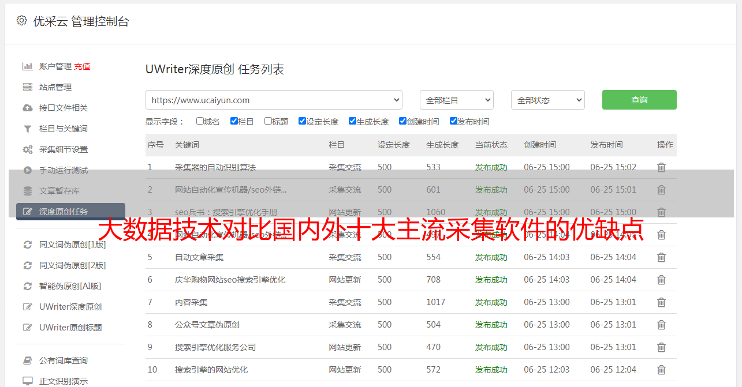This screenshot has height=387, width=742.
Task: Click the bar chart icon for 账户管理
Action: [27, 66]
